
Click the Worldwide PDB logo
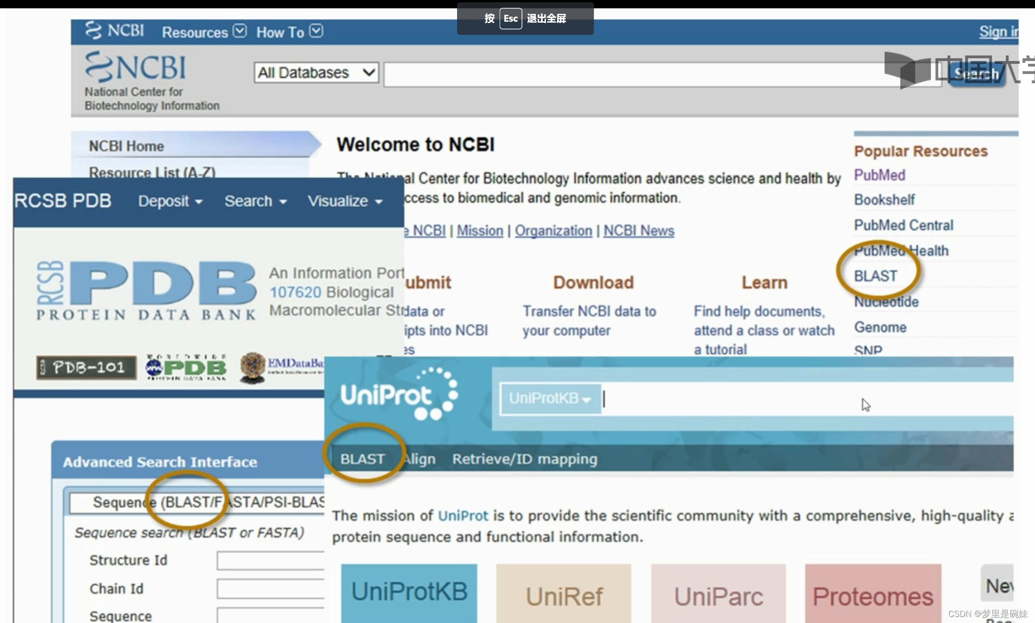click(186, 368)
